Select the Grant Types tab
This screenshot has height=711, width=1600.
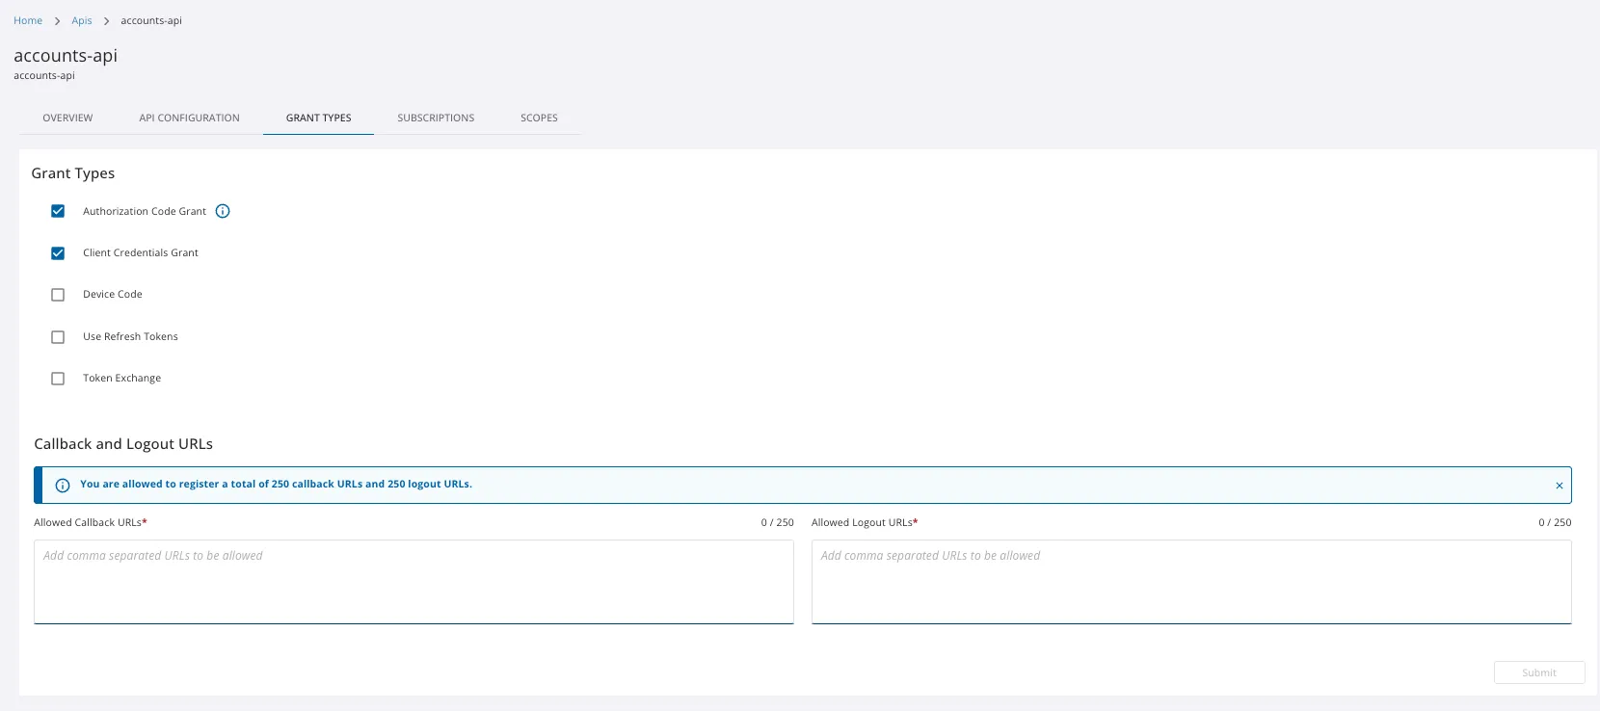click(318, 118)
